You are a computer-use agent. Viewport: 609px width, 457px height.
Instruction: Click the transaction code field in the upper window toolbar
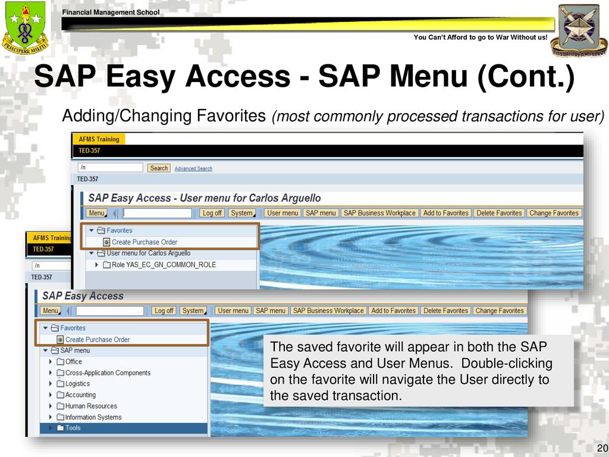(x=157, y=213)
